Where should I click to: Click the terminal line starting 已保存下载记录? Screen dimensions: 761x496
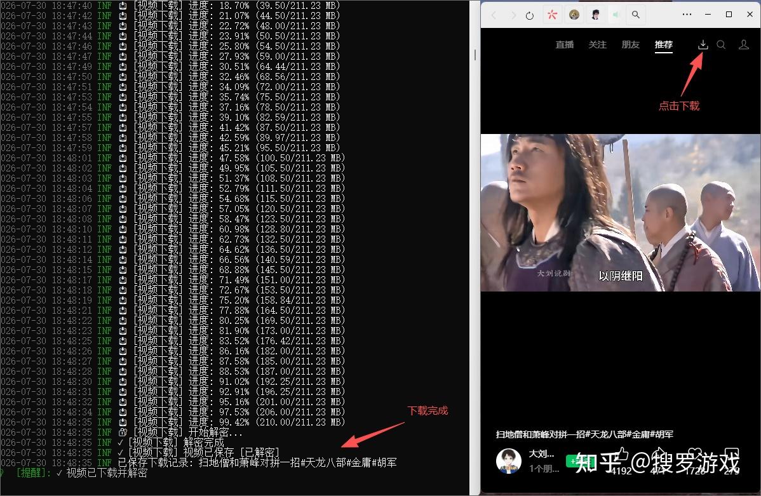tap(198, 462)
